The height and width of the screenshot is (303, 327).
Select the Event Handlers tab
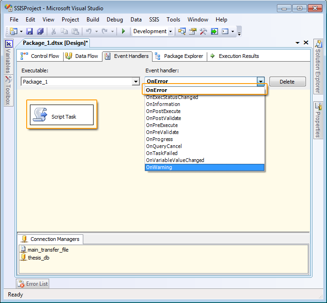(x=127, y=56)
